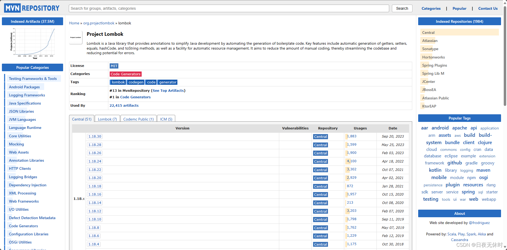The image size is (507, 250).
Task: Open OSGi Utilities category
Action: 20,242
